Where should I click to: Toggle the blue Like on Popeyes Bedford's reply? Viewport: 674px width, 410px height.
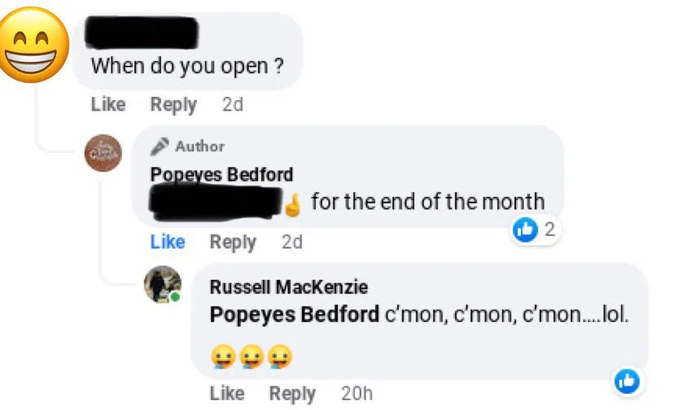[x=168, y=242]
